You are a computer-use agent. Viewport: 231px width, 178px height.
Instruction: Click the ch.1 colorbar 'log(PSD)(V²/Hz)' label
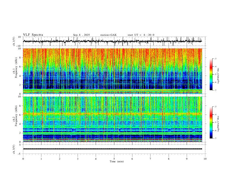point(218,76)
